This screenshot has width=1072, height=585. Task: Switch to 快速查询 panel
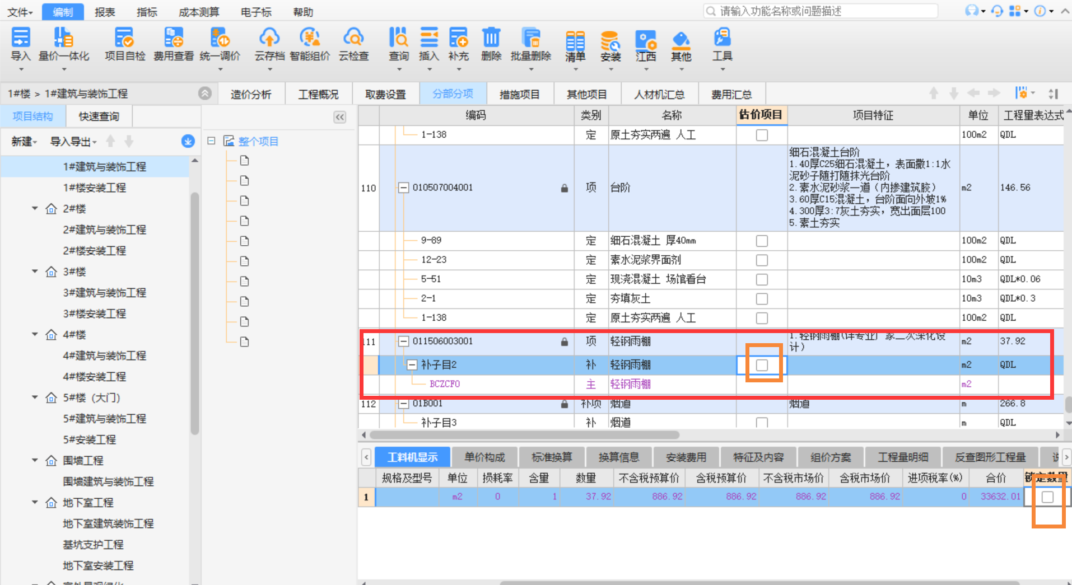[x=99, y=116]
